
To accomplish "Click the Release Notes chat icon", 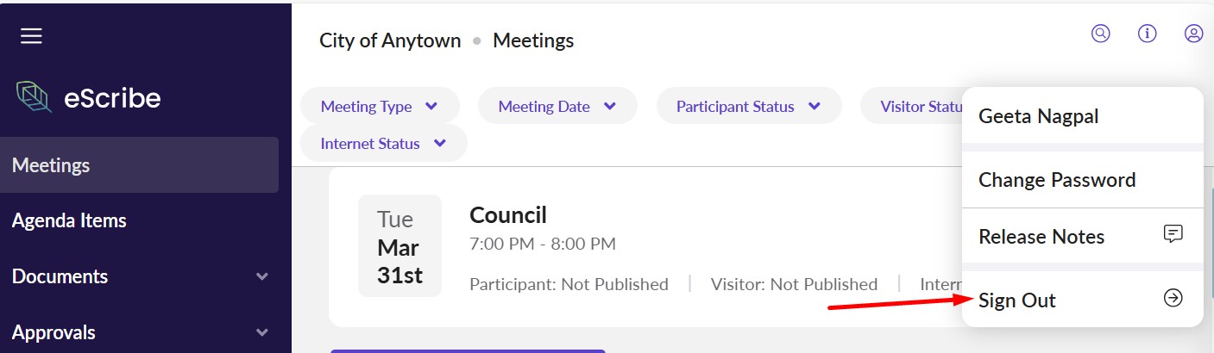I will point(1173,233).
